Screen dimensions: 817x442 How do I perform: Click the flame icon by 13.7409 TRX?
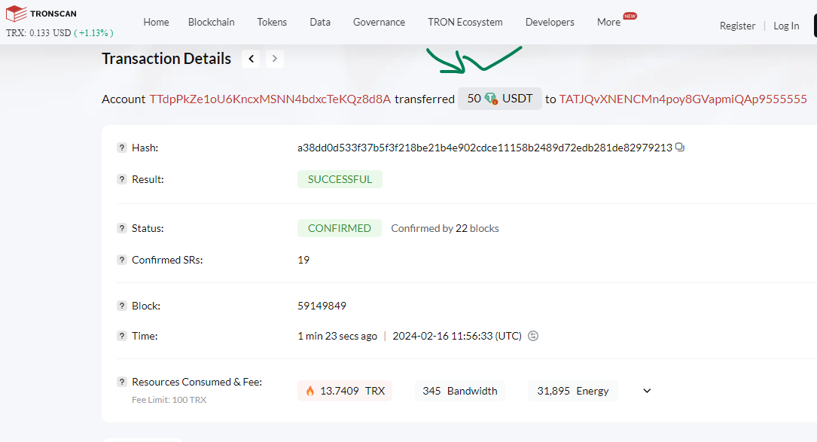click(x=310, y=391)
